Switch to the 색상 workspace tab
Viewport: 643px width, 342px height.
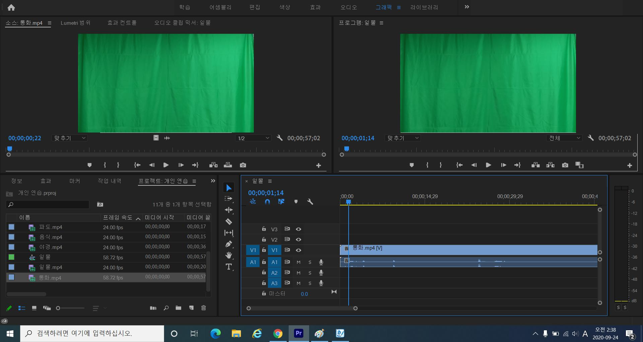[x=285, y=7]
